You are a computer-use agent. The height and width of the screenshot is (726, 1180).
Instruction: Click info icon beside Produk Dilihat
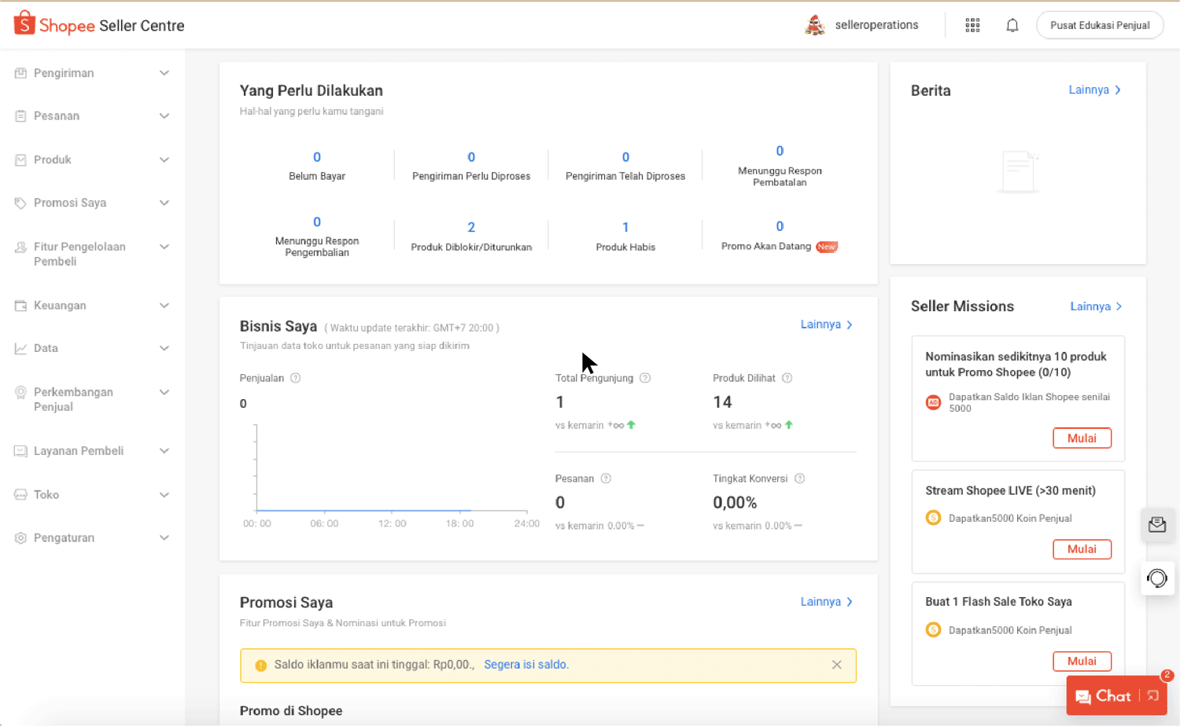pyautogui.click(x=787, y=378)
